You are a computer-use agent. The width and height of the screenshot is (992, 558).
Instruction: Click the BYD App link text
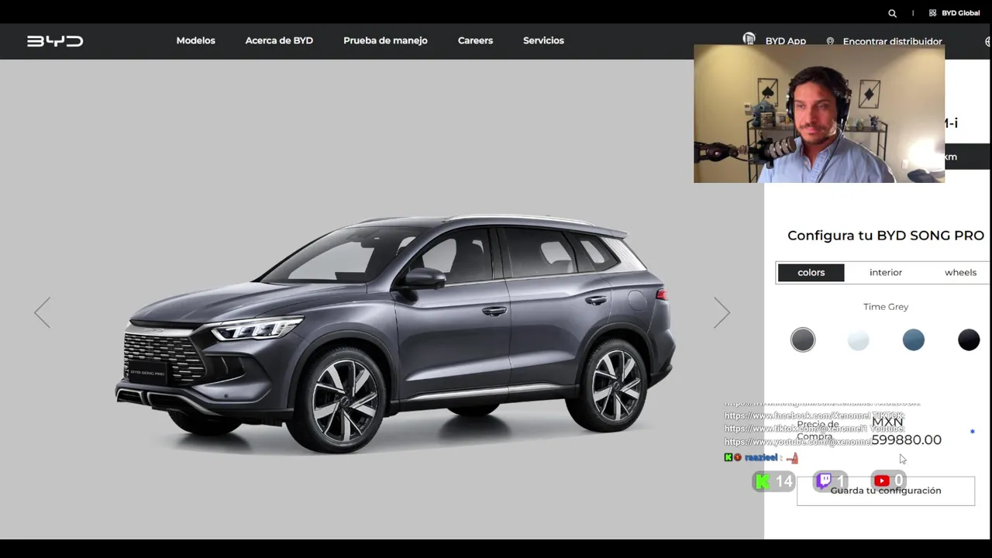tap(785, 41)
